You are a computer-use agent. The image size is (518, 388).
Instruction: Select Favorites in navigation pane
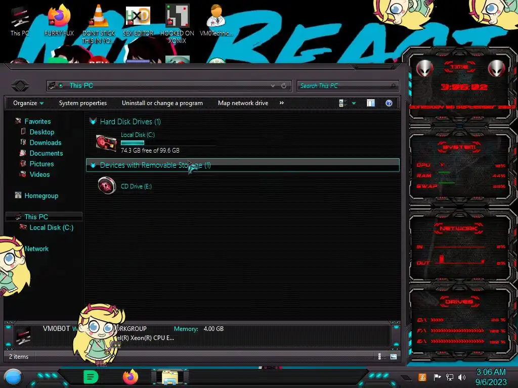(37, 121)
